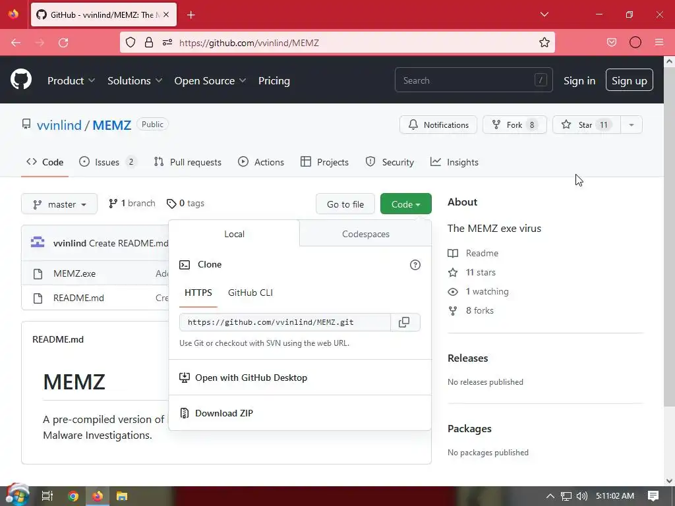Screen dimensions: 675x506
Task: Toggle the green Code dropdown button
Action: (406, 204)
